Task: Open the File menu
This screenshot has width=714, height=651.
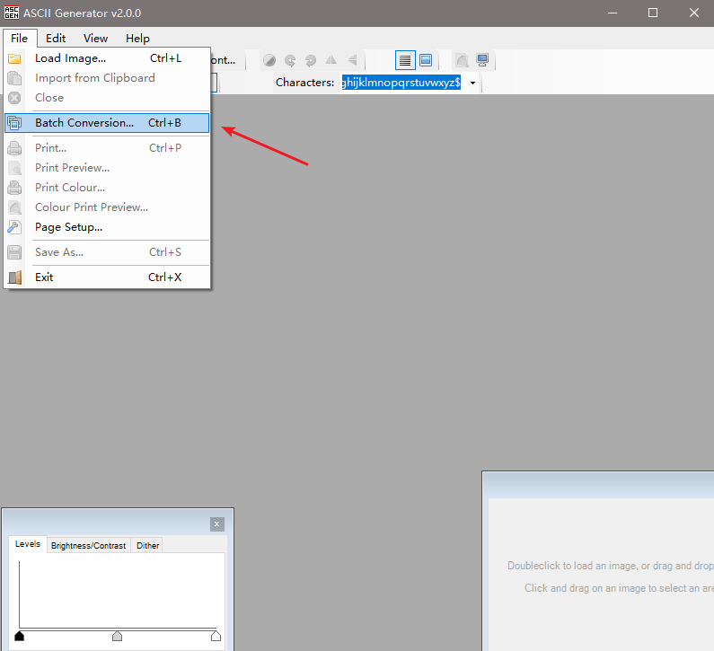Action: coord(20,39)
